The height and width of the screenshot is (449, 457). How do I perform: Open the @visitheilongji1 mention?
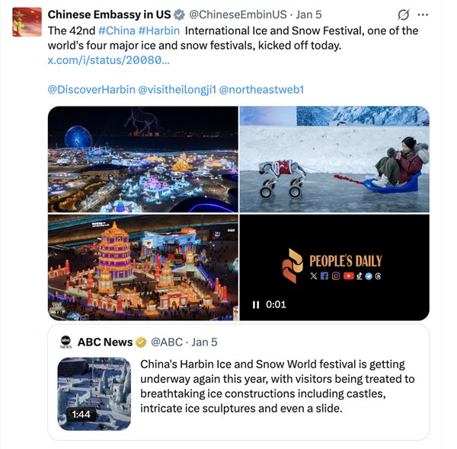(177, 90)
